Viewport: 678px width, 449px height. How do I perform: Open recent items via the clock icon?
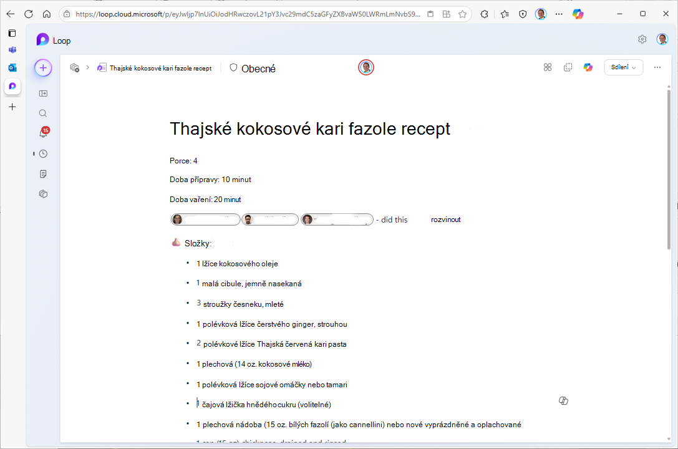point(42,153)
